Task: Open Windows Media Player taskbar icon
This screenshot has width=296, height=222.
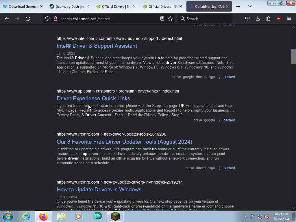Action: coord(79,216)
